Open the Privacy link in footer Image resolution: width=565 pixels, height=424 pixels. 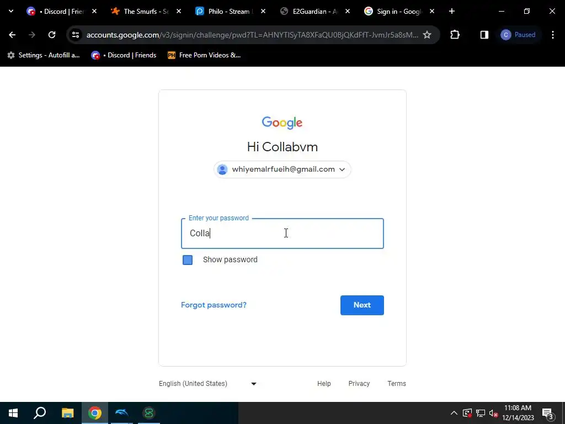point(359,384)
